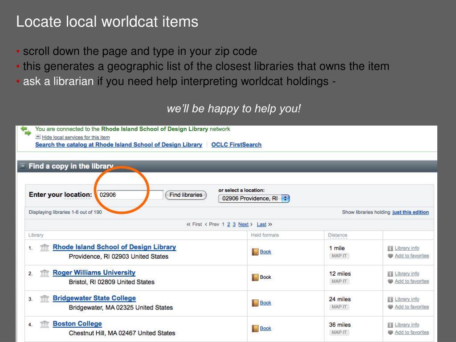Viewport: 456px width, 342px height.
Task: Open the Roger Williams University link
Action: tap(94, 273)
